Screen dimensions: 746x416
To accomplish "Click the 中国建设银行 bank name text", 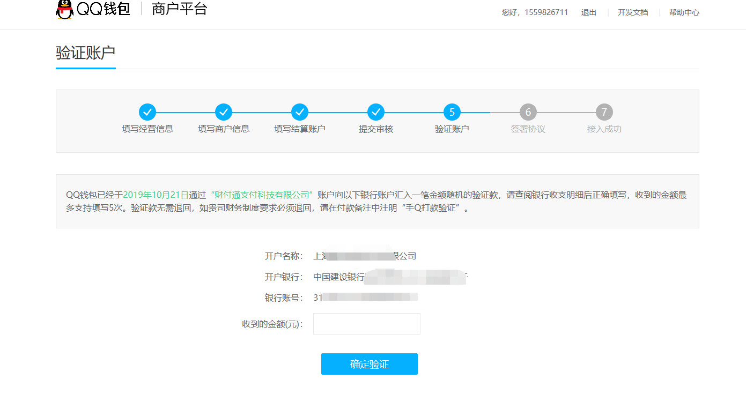I will tap(339, 277).
